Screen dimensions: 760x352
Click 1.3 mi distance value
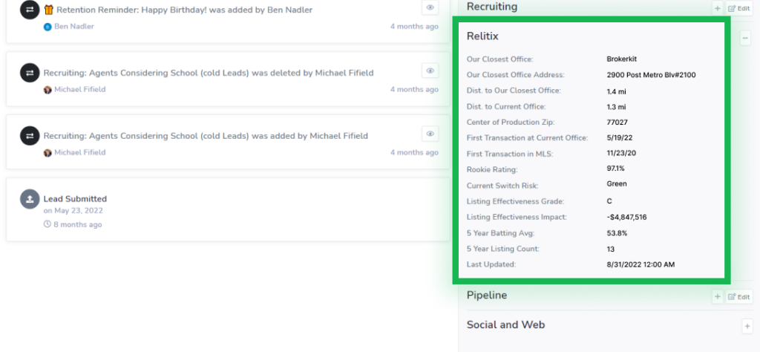[616, 107]
